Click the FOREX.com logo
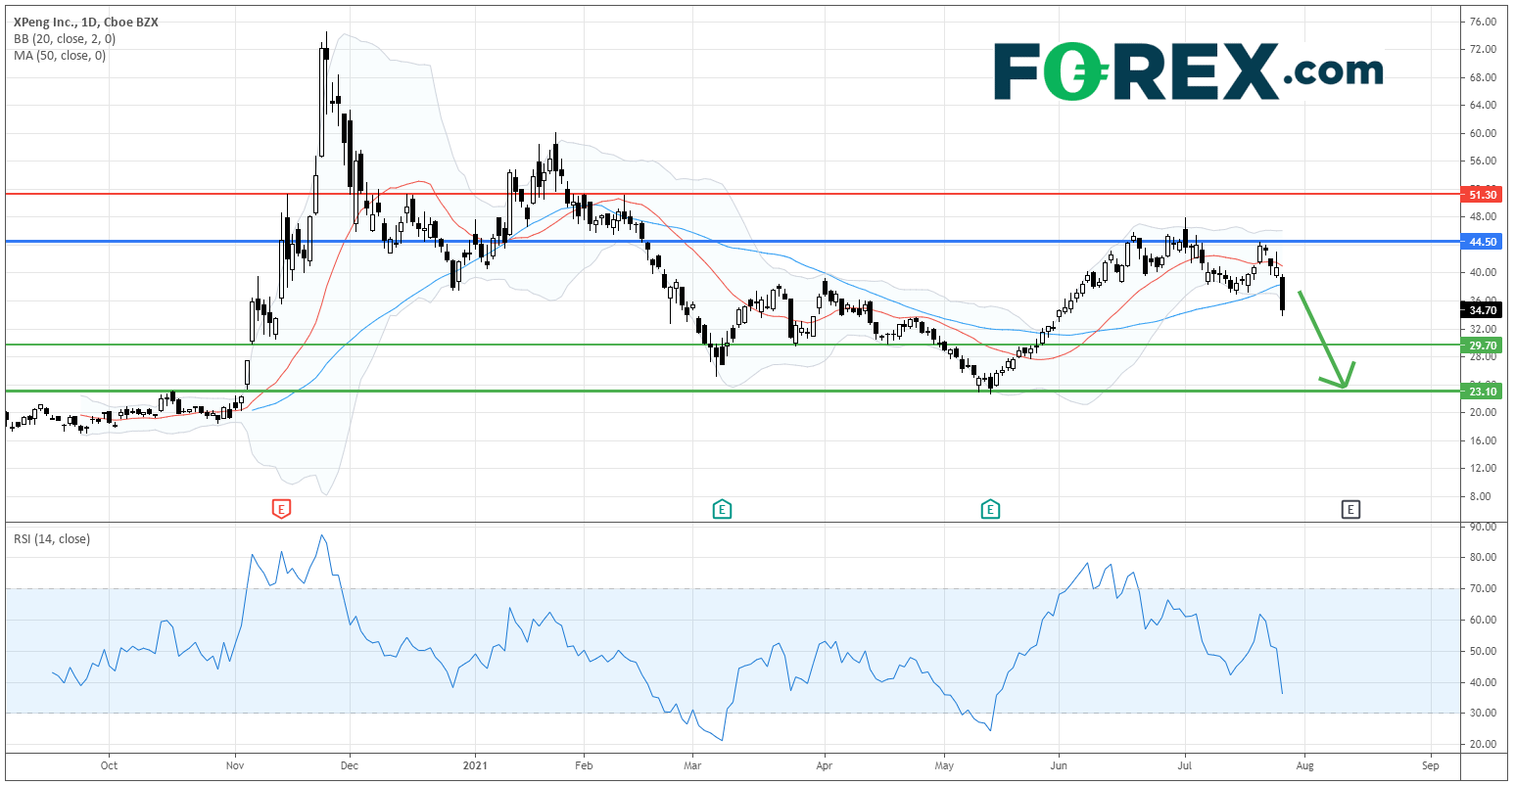The width and height of the screenshot is (1515, 785). click(1188, 71)
